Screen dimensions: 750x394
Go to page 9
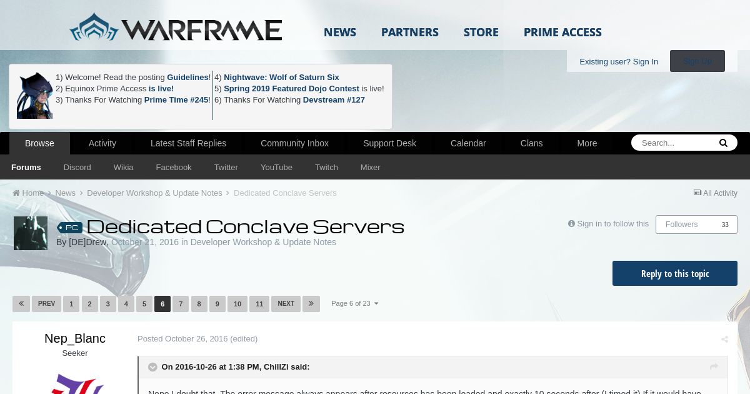tap(217, 304)
